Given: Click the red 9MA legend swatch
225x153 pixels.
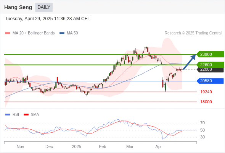Looking at the screenshot, I should pyautogui.click(x=26, y=115).
